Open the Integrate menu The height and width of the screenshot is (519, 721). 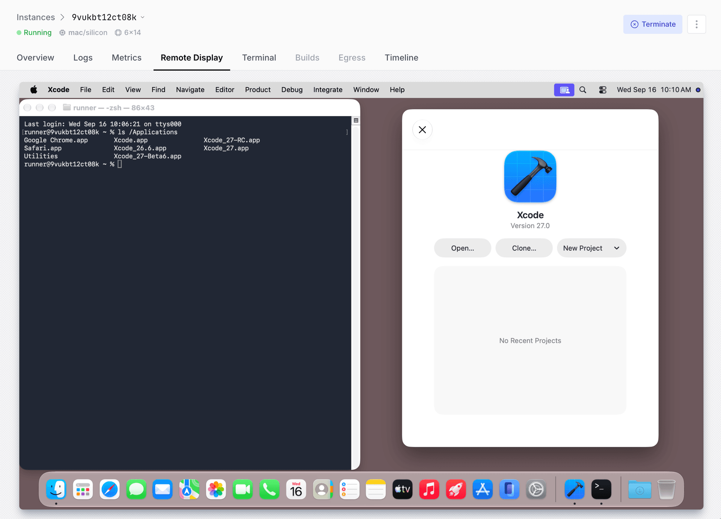328,90
